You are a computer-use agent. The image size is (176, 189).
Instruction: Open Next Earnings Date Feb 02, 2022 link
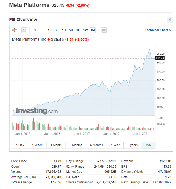coord(162,182)
